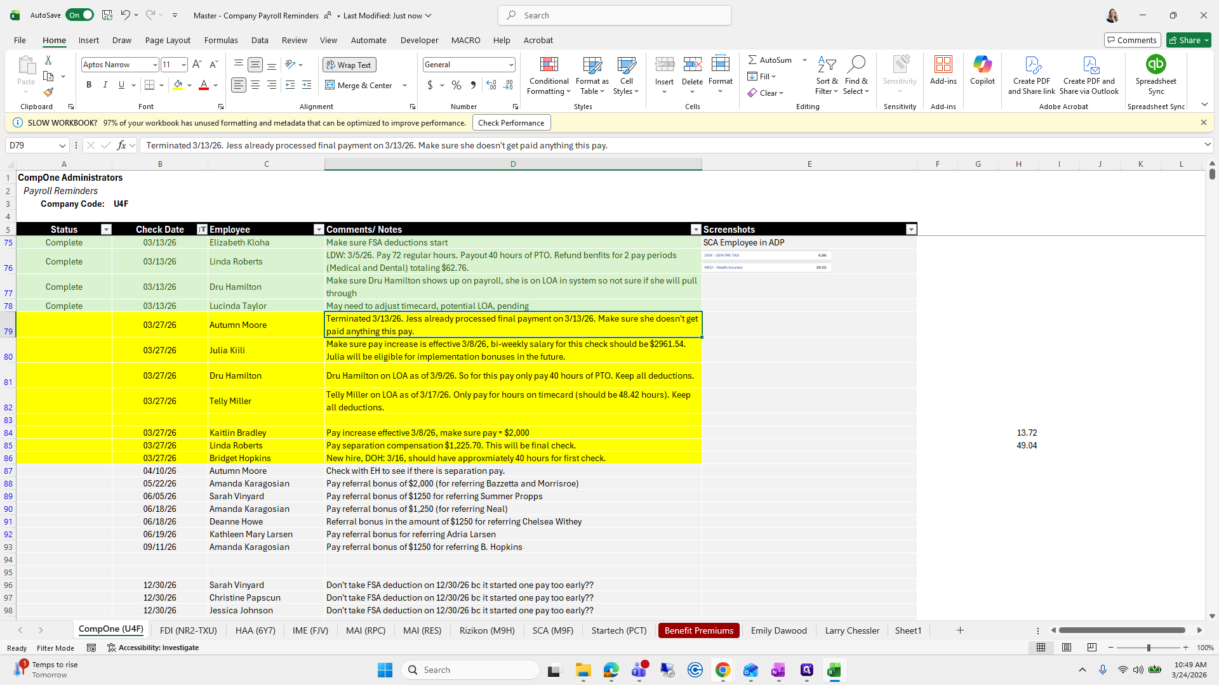The width and height of the screenshot is (1219, 685).
Task: Apply the red Font Color swatch
Action: click(204, 85)
